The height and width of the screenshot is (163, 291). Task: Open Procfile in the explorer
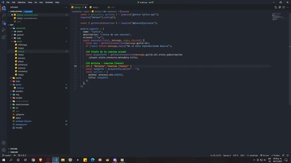pos(19,128)
